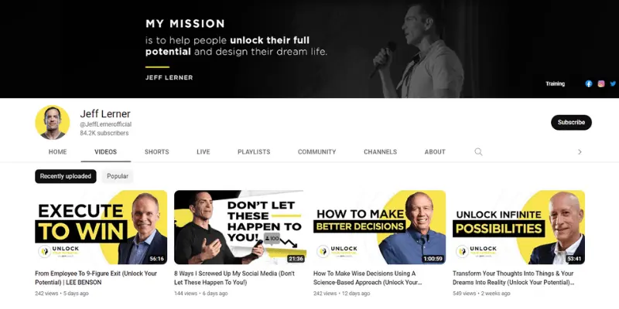The height and width of the screenshot is (309, 619).
Task: Switch to the Home tab
Action: tap(57, 151)
